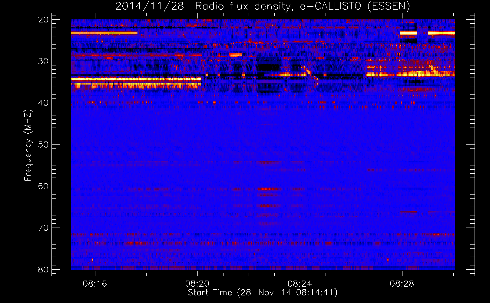The height and width of the screenshot is (303, 490).
Task: Click the 60 frequency tick label
Action: pyautogui.click(x=43, y=186)
